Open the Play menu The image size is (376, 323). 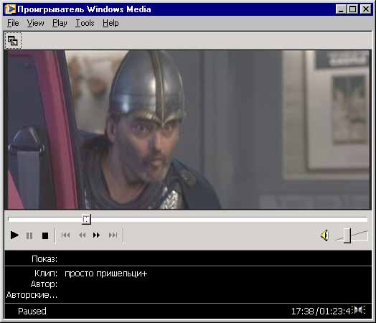click(60, 23)
